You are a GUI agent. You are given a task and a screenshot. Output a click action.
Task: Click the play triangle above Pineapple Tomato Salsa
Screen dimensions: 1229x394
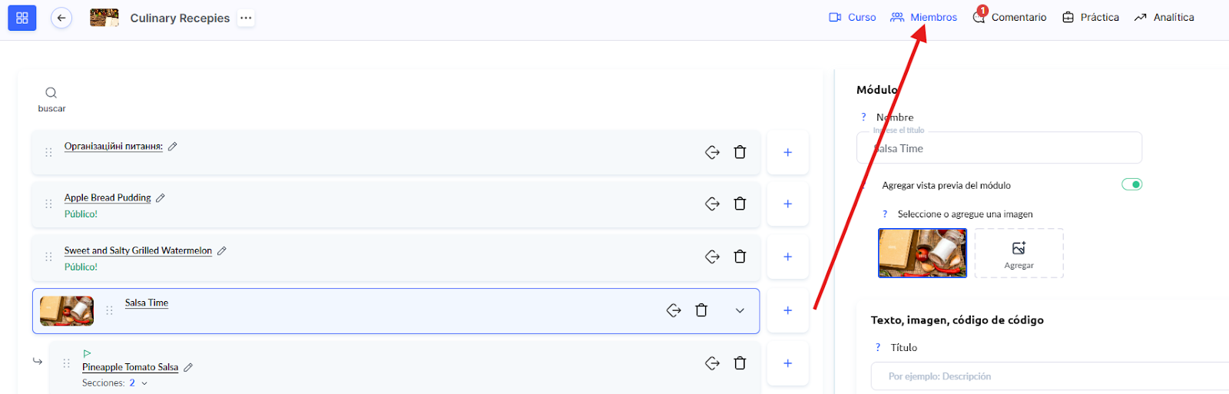[87, 353]
